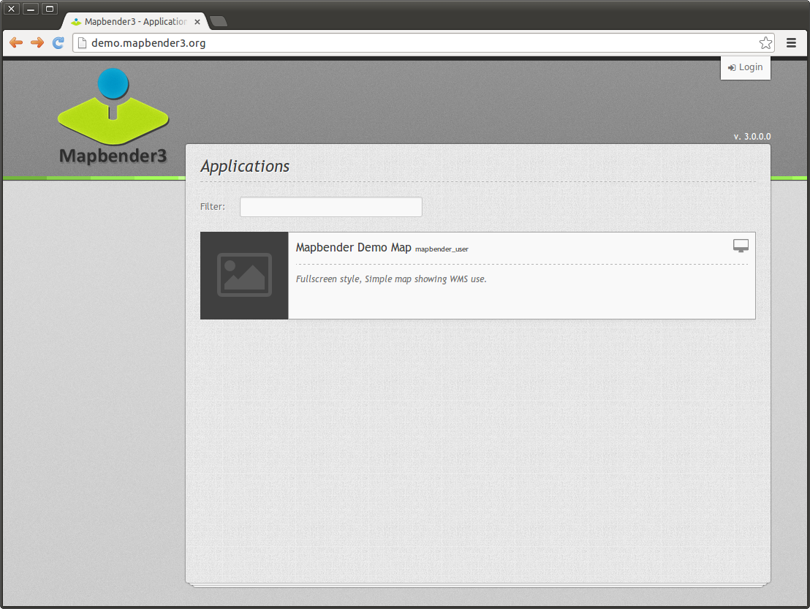This screenshot has height=609, width=810.
Task: Click the description 'Fullscreen style, Simple map showing WMS use.'
Action: (x=391, y=279)
